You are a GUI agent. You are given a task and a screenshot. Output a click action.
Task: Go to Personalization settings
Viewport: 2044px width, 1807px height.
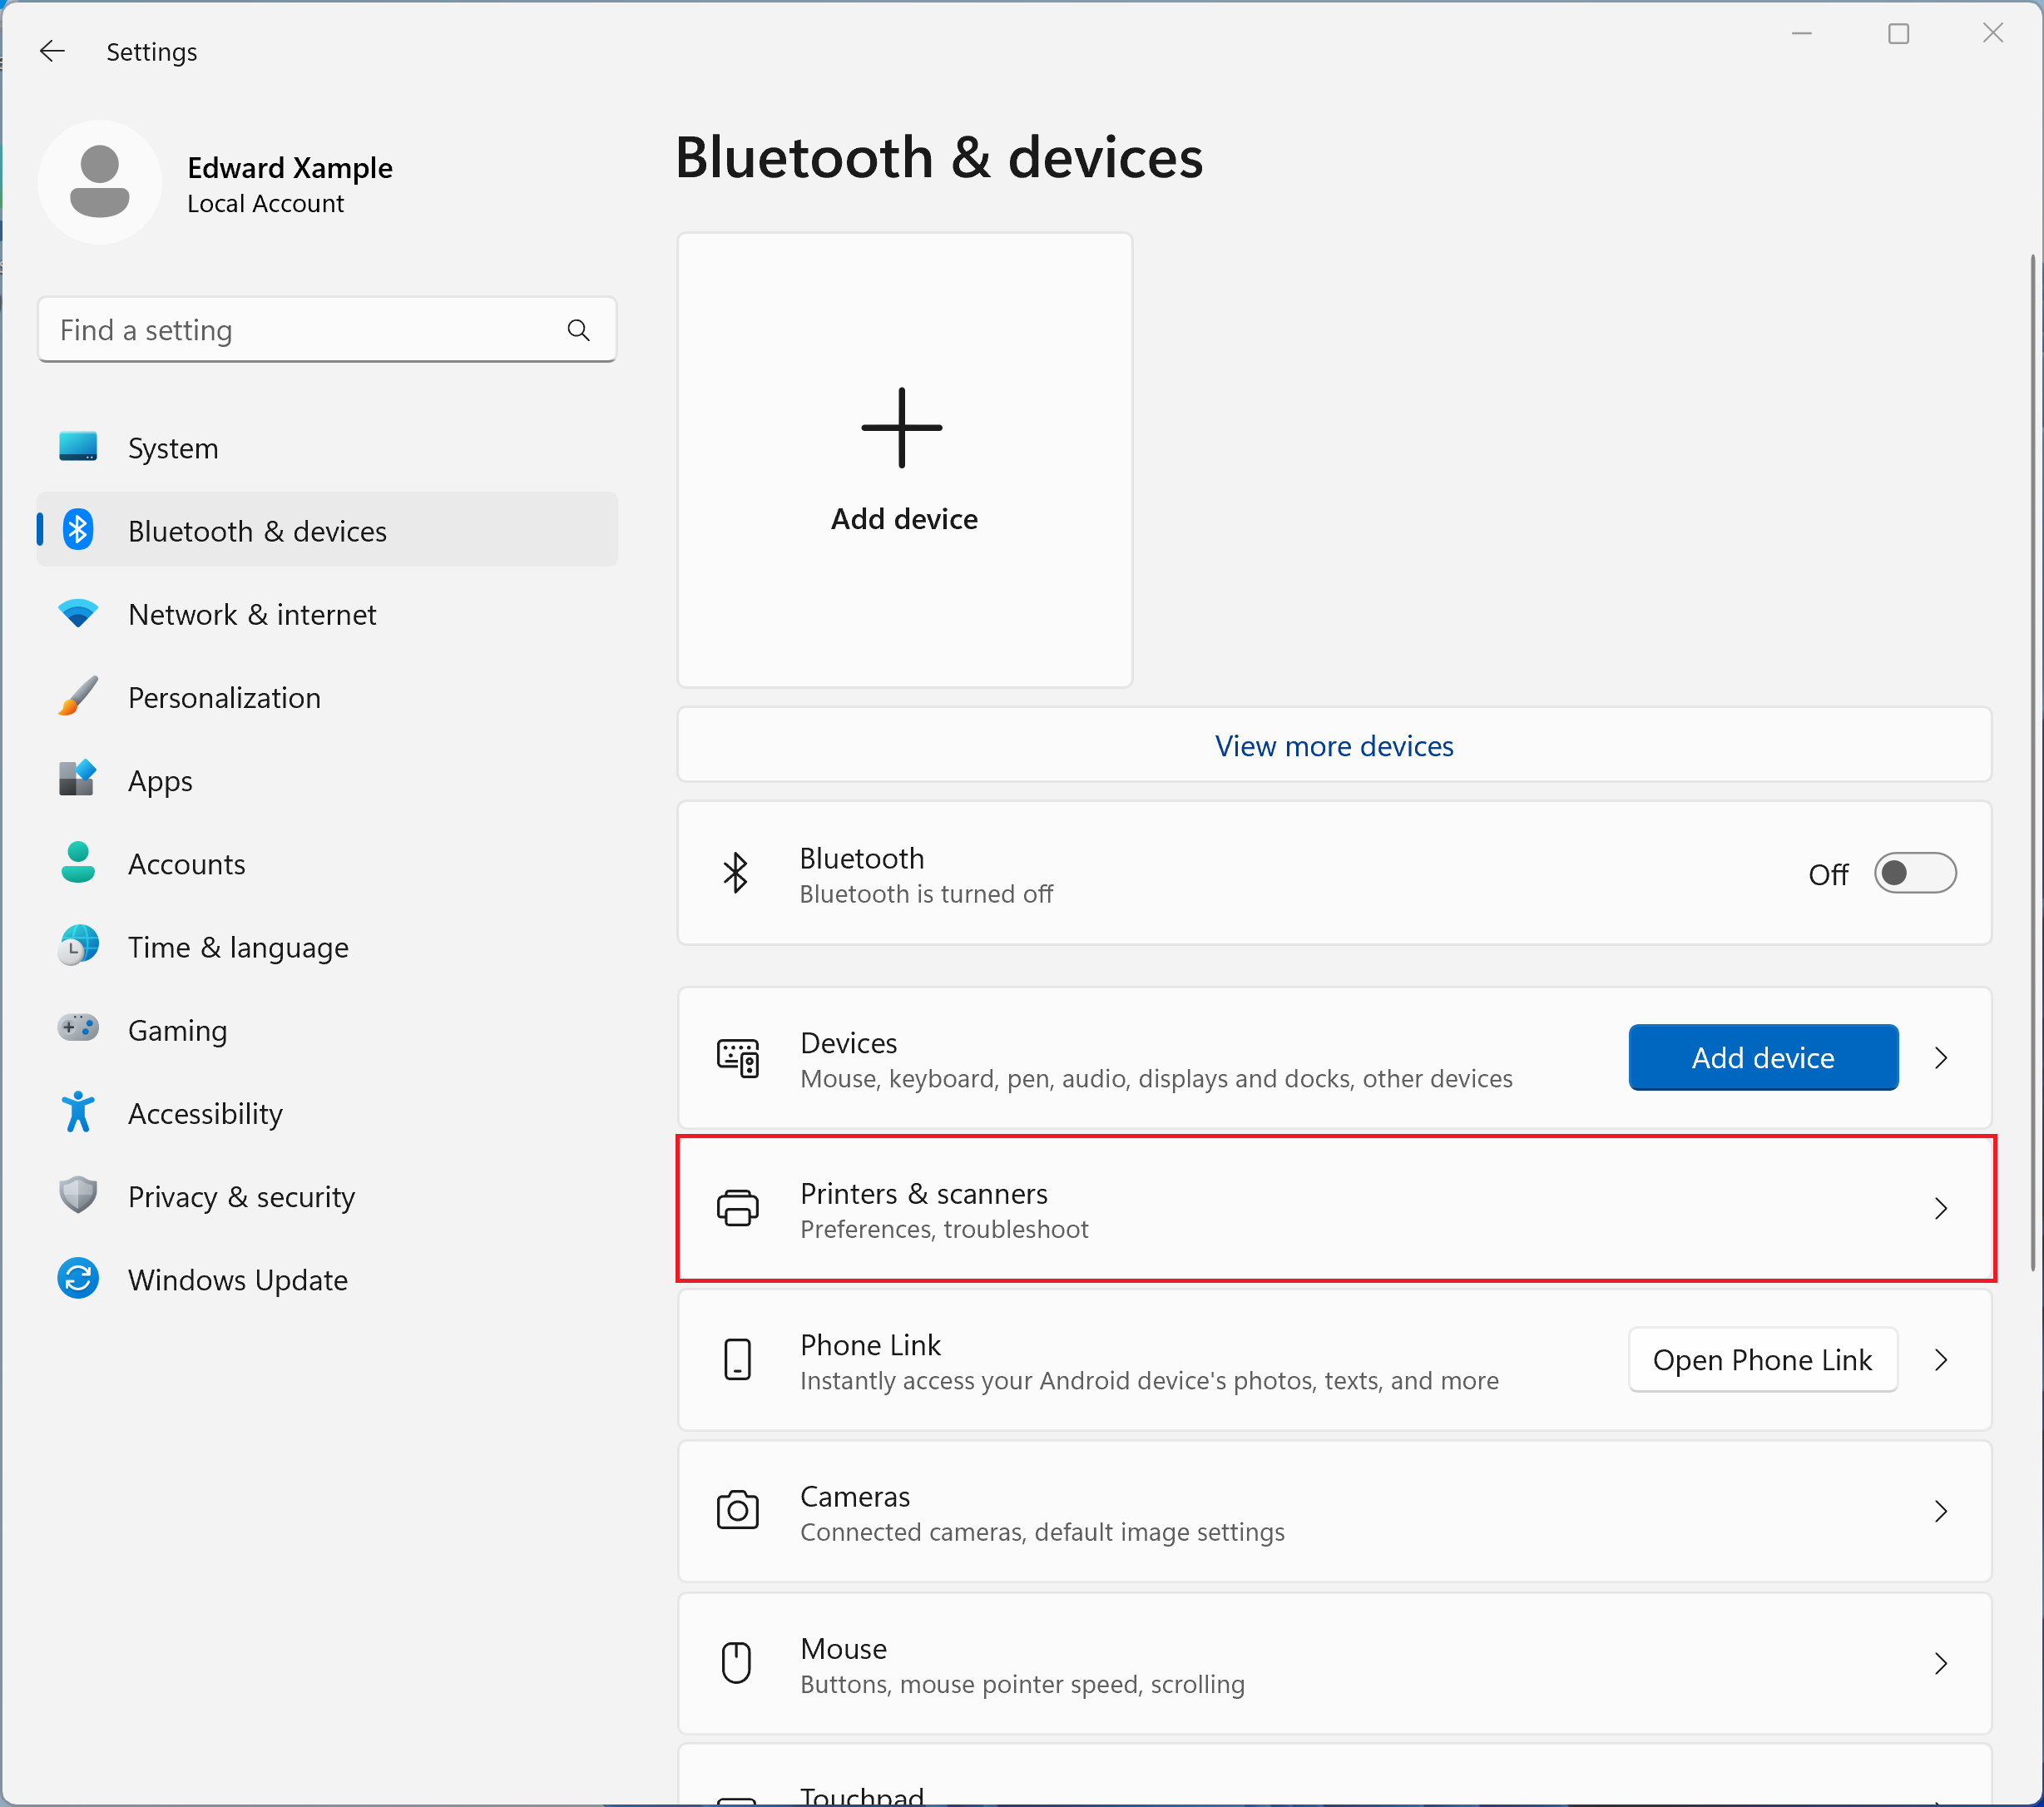(327, 697)
